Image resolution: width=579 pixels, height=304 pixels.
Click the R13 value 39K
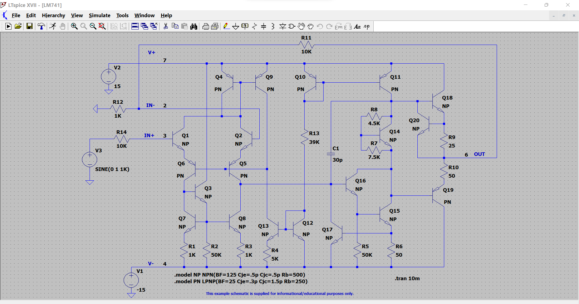pos(314,142)
